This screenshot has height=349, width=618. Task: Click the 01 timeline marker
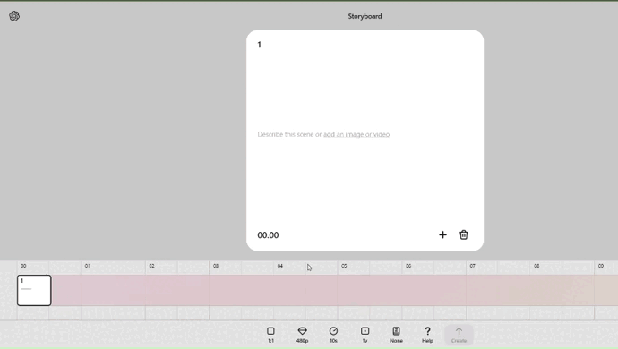(x=88, y=266)
